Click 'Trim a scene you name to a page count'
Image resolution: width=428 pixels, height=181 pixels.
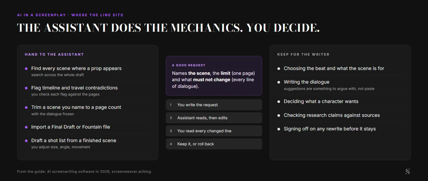point(76,107)
